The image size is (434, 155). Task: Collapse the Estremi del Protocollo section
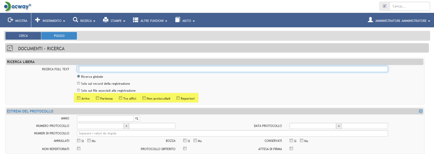[x=421, y=111]
